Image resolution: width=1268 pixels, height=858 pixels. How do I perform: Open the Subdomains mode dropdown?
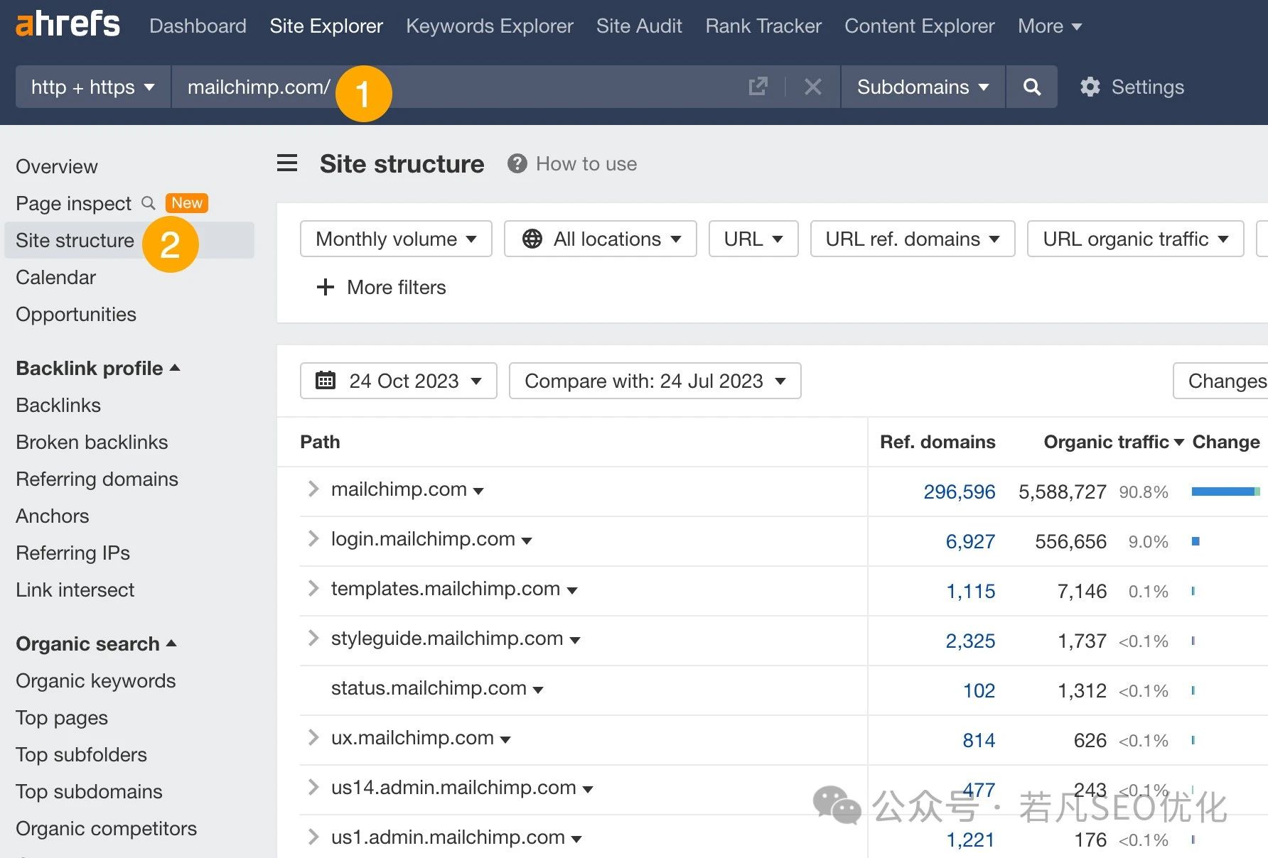tap(923, 87)
